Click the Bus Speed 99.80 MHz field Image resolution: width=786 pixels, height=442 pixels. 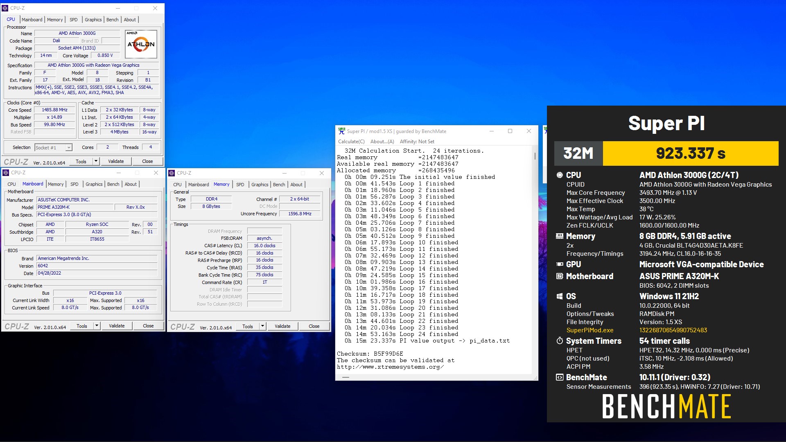point(55,124)
